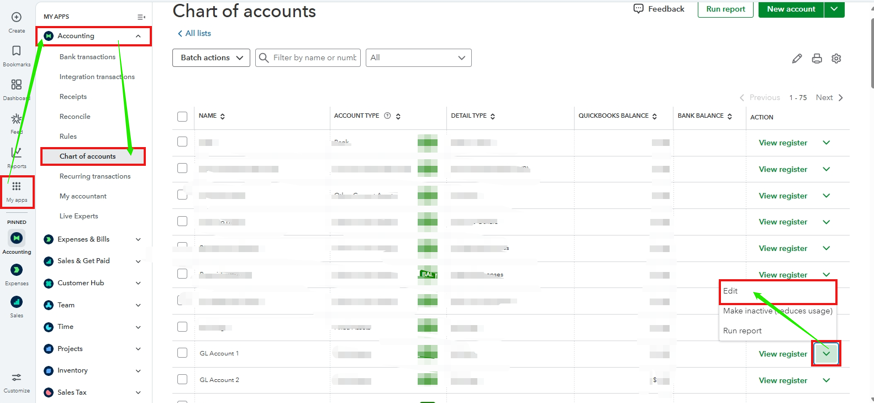Toggle the select-all checkbox in header
Viewport: 874px width, 403px height.
coord(182,117)
